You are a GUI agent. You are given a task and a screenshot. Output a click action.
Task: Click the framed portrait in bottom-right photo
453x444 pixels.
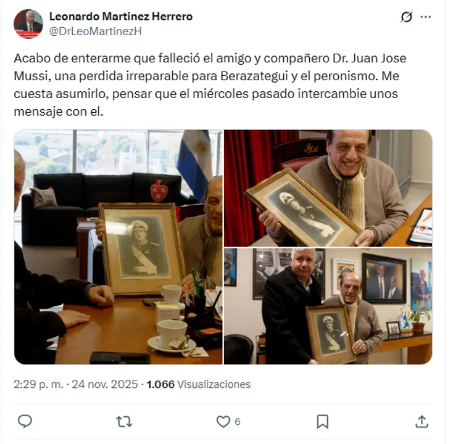tap(331, 334)
